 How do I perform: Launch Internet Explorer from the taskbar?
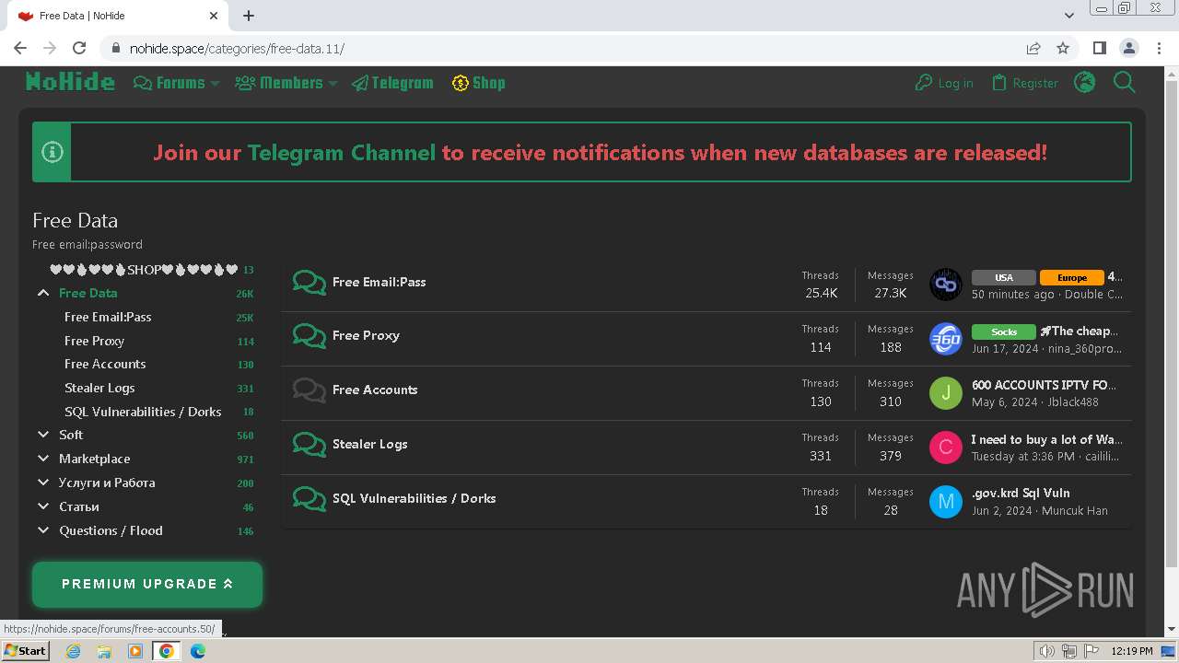click(x=73, y=651)
